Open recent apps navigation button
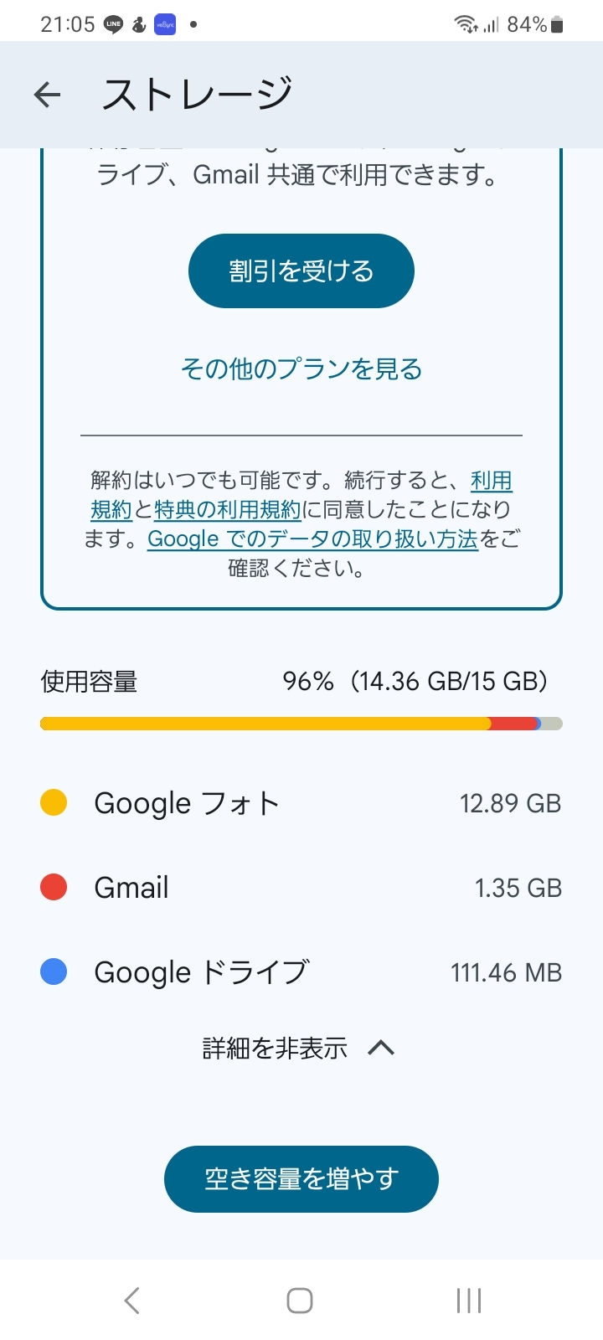Viewport: 603px width, 1340px height. click(x=468, y=1301)
